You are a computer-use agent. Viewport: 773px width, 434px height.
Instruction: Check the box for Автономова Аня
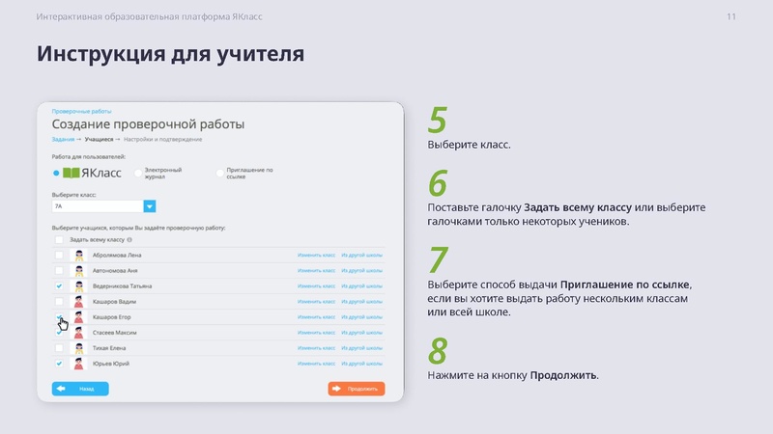coord(59,271)
